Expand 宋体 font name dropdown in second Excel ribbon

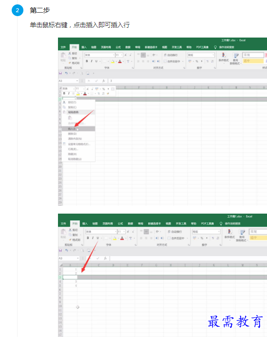point(115,232)
